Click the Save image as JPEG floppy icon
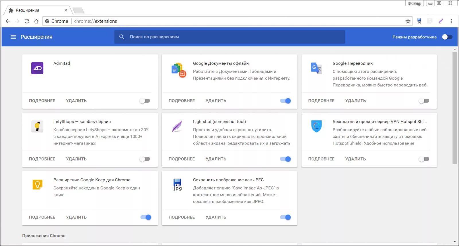The width and height of the screenshot is (459, 246). click(x=177, y=185)
